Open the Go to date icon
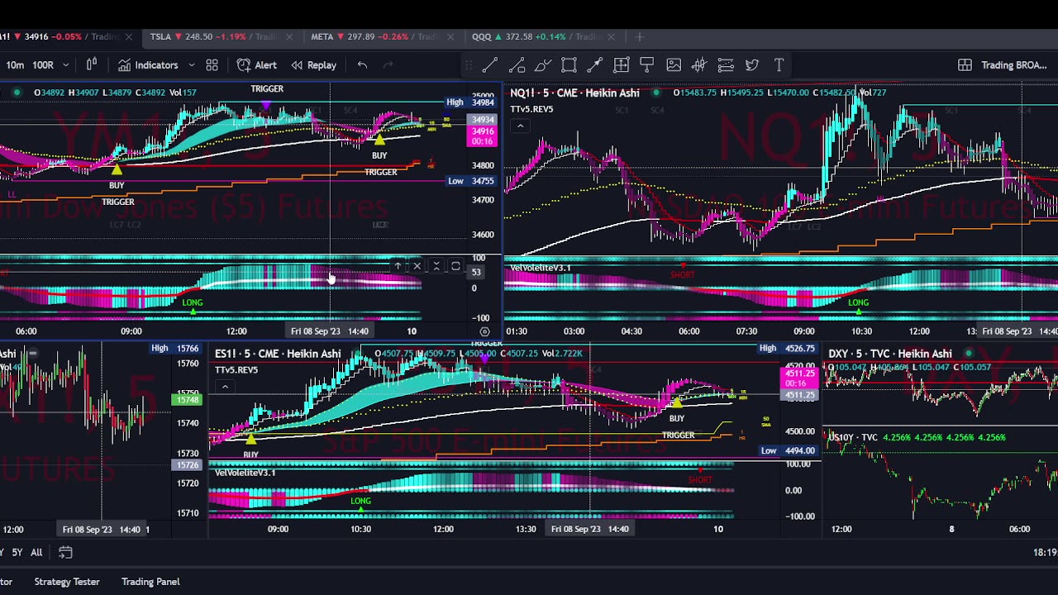The image size is (1058, 595). (65, 552)
